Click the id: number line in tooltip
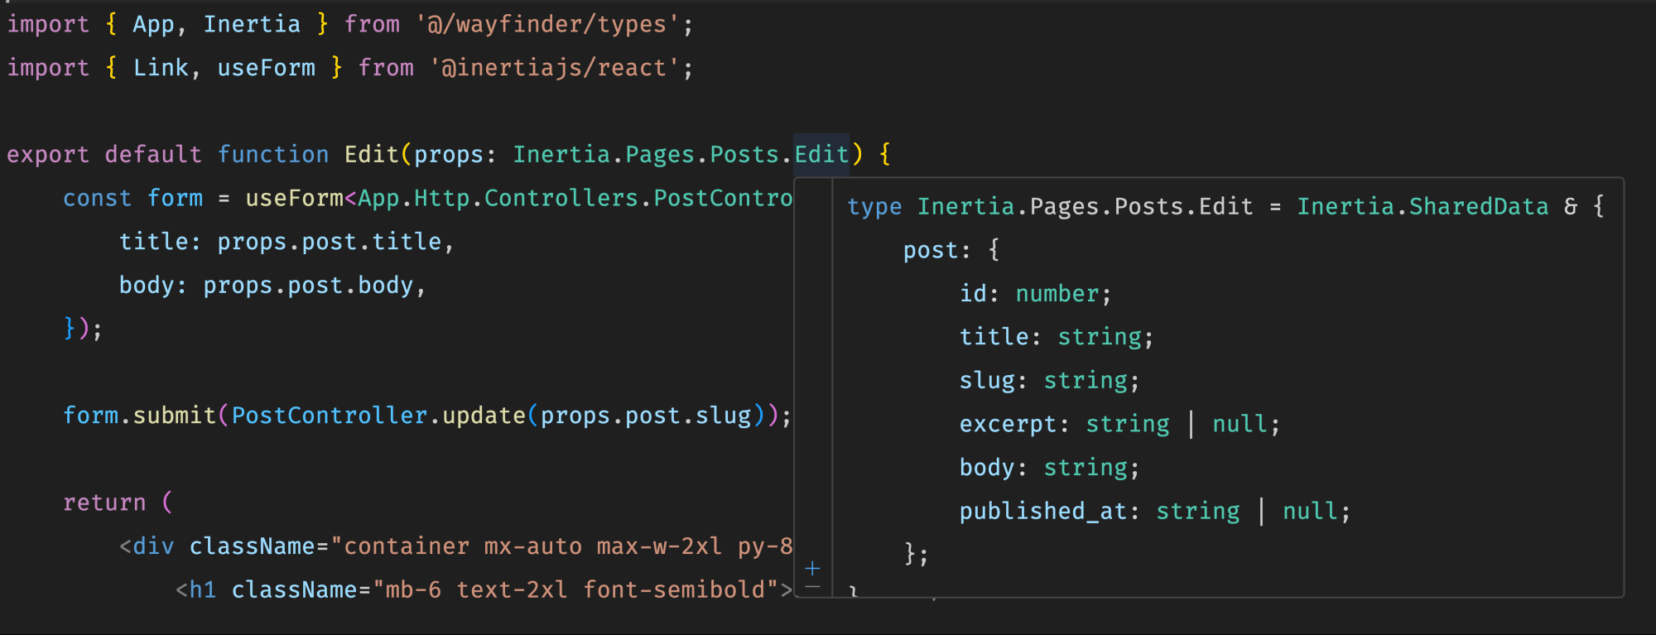1656x635 pixels. (1034, 294)
